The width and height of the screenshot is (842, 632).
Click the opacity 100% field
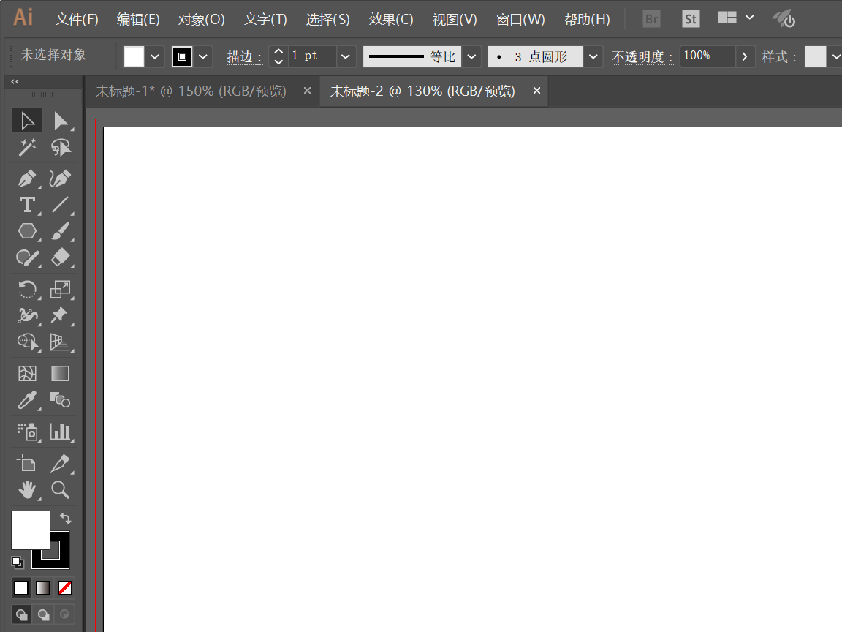(708, 56)
